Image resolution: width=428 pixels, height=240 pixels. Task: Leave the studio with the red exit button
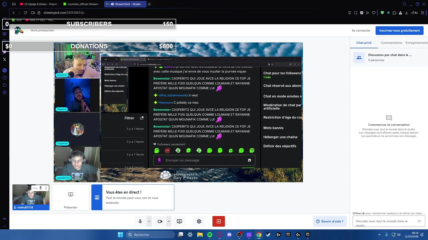(x=219, y=221)
